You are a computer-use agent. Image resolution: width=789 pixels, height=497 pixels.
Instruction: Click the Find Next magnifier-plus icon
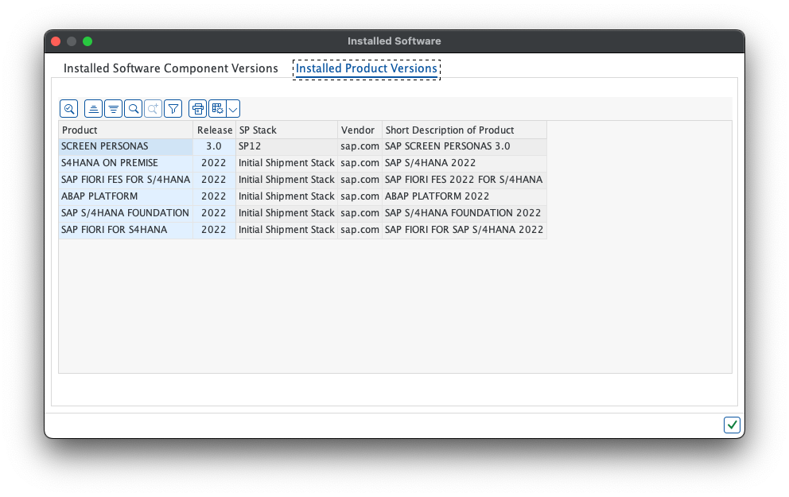tap(153, 109)
